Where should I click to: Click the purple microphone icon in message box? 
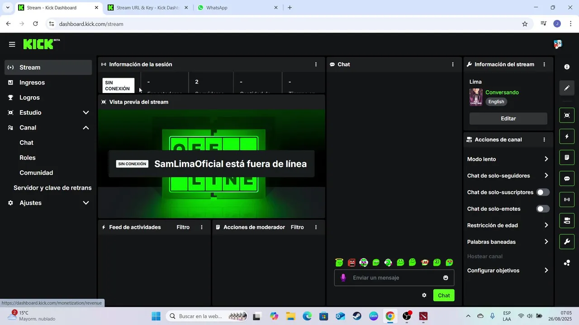coord(343,278)
